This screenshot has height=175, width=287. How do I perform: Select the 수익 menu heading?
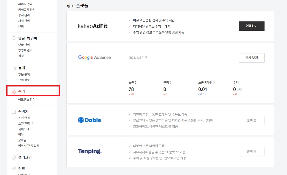pos(22,91)
